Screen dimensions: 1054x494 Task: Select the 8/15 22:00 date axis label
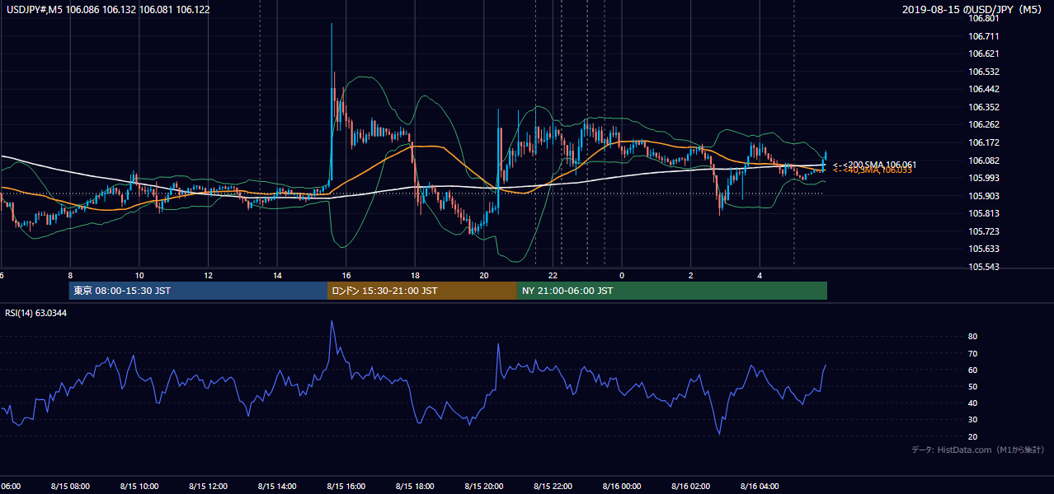(x=553, y=487)
